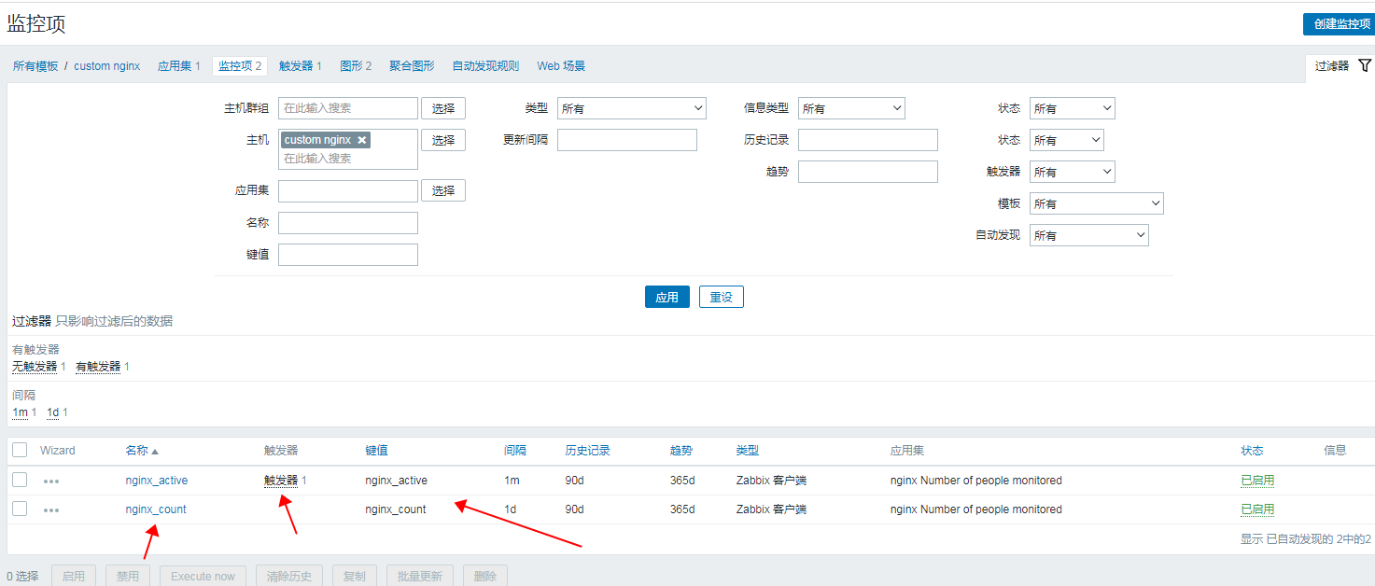Switch to the 触发器 tab
The width and height of the screenshot is (1375, 586).
tap(300, 66)
